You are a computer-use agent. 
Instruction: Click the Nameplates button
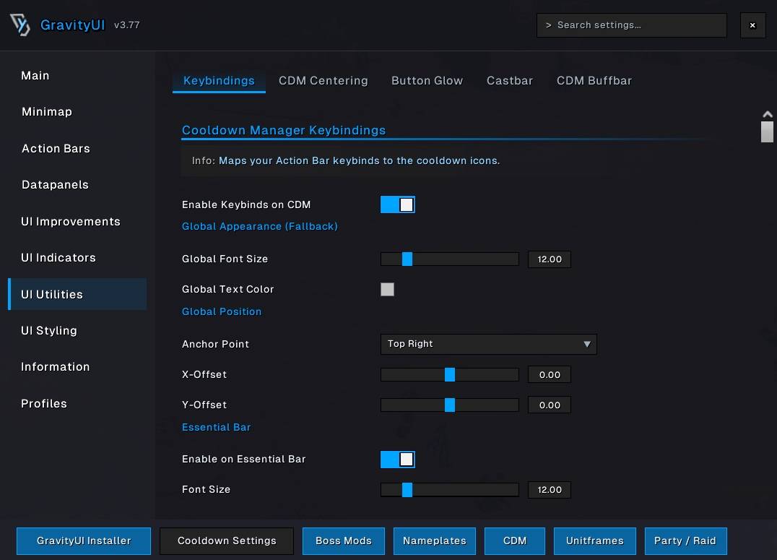pyautogui.click(x=435, y=540)
